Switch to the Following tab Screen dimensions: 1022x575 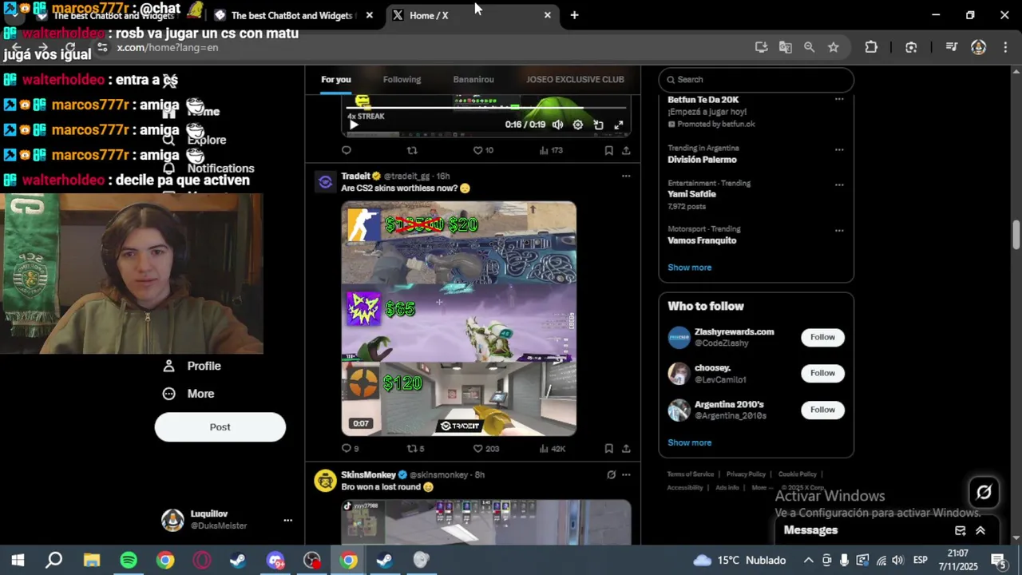[x=402, y=79]
